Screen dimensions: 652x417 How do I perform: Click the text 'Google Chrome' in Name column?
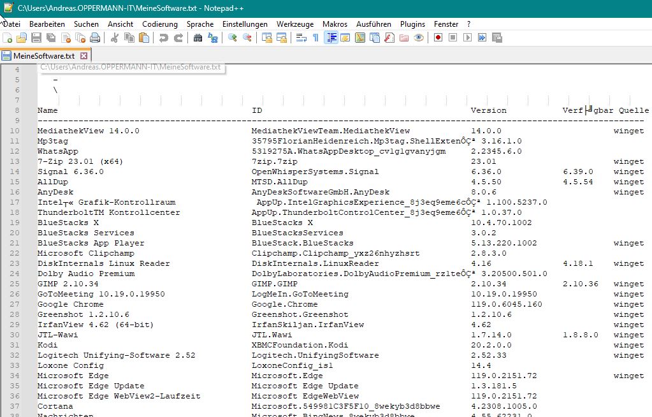(70, 304)
